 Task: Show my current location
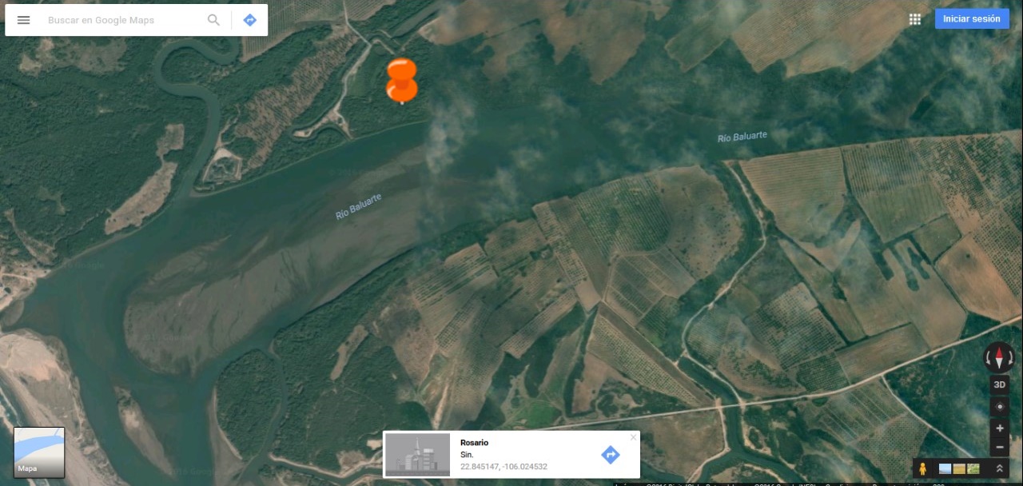click(999, 407)
